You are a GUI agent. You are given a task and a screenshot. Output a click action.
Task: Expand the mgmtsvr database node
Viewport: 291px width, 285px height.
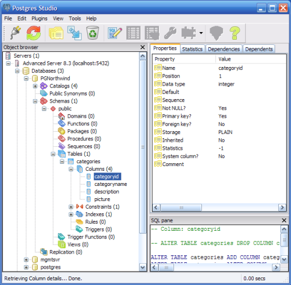click(x=26, y=260)
